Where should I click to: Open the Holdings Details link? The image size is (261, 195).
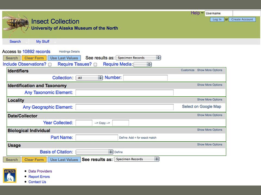click(x=69, y=51)
